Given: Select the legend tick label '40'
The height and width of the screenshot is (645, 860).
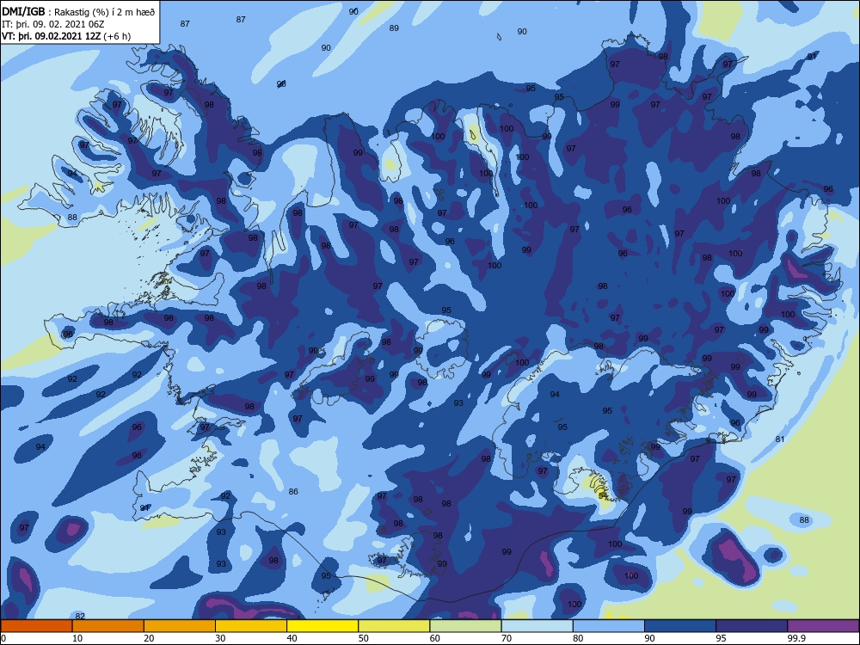Looking at the screenshot, I should (x=292, y=638).
